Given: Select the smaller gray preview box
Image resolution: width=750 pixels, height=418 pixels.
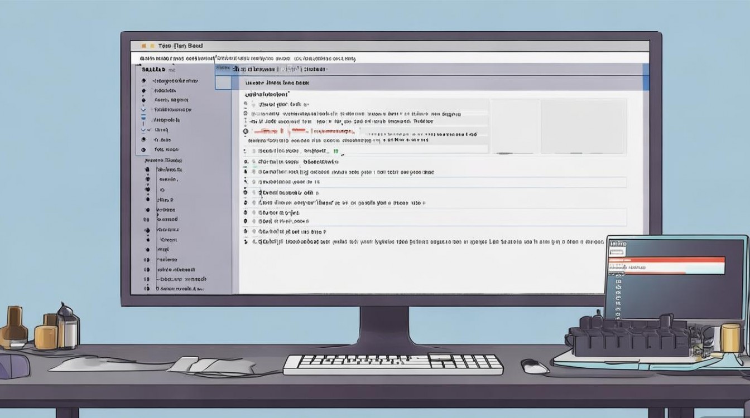Looking at the screenshot, I should 515,126.
